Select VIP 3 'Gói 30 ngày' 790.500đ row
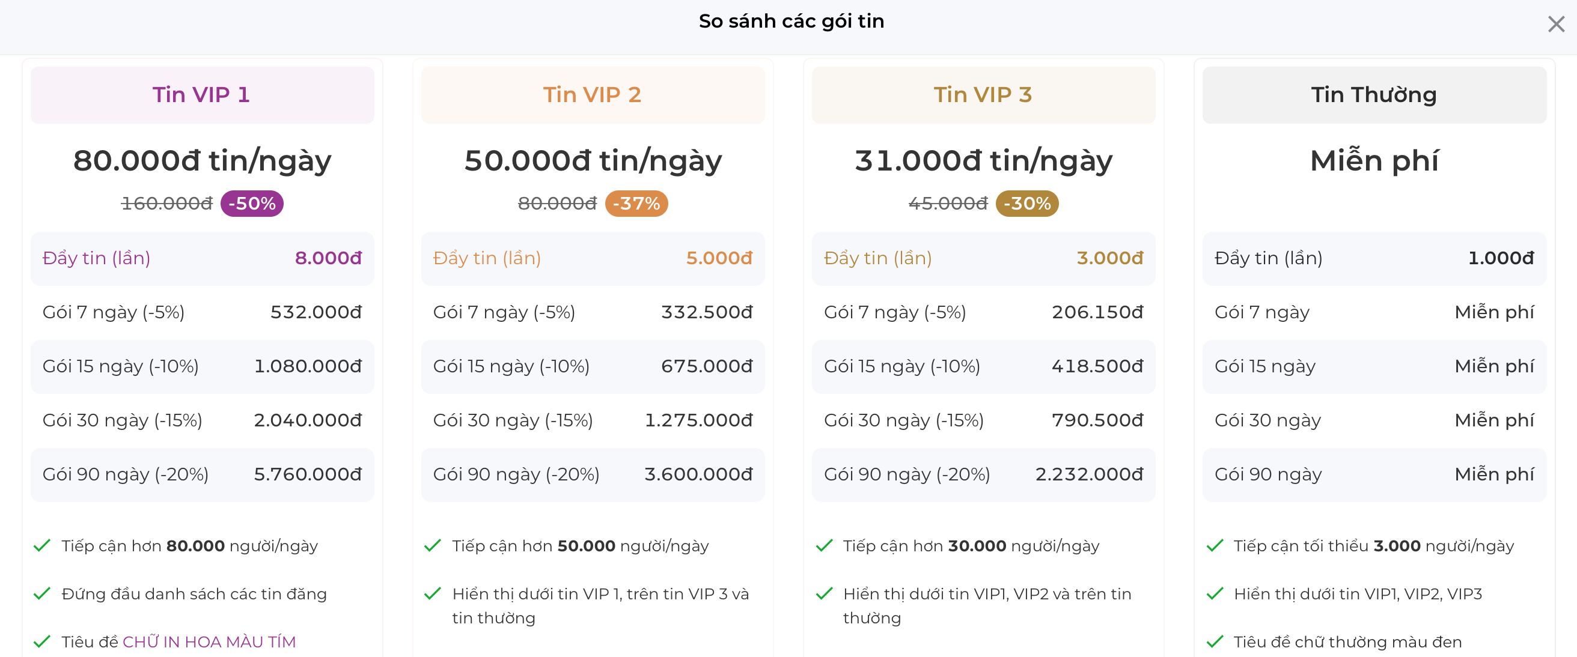 (983, 420)
